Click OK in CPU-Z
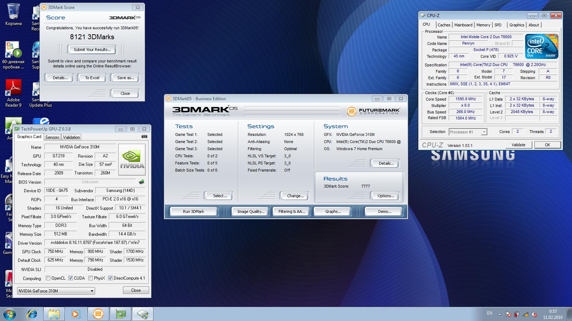The image size is (572, 321). pyautogui.click(x=547, y=145)
